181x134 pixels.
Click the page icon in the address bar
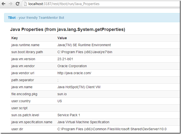pos(25,4)
